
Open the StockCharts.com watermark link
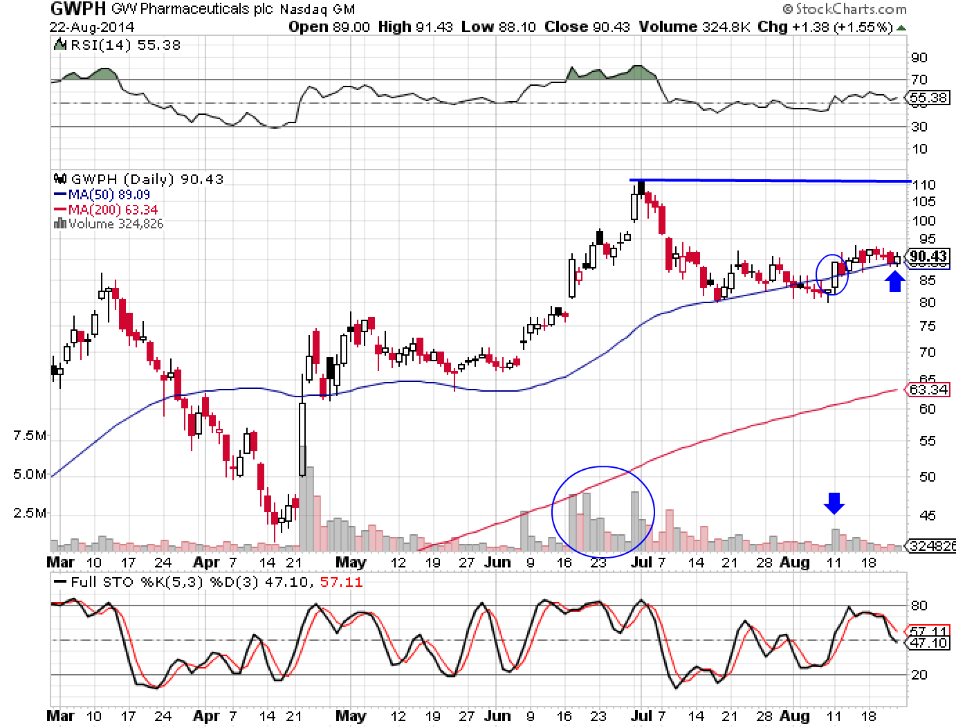click(x=845, y=9)
